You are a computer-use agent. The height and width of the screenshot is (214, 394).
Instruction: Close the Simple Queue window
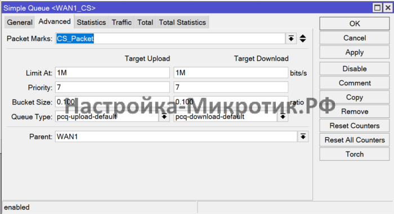click(x=388, y=8)
